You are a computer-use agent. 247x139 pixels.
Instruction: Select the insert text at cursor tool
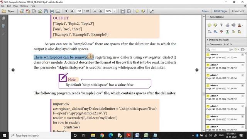(209, 32)
